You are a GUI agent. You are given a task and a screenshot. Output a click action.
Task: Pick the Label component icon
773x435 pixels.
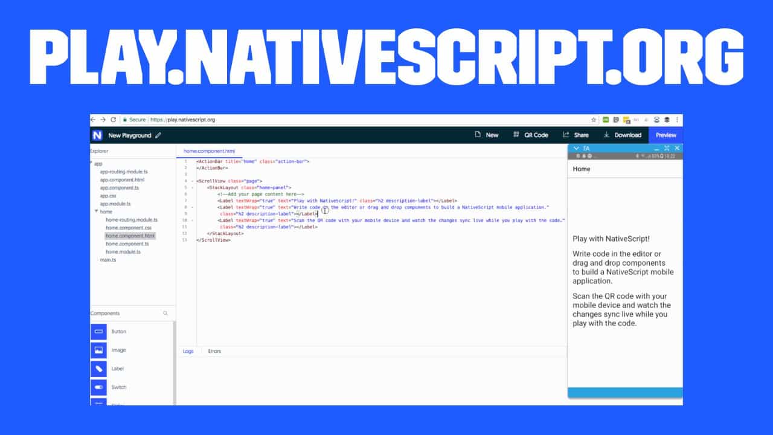tap(98, 369)
